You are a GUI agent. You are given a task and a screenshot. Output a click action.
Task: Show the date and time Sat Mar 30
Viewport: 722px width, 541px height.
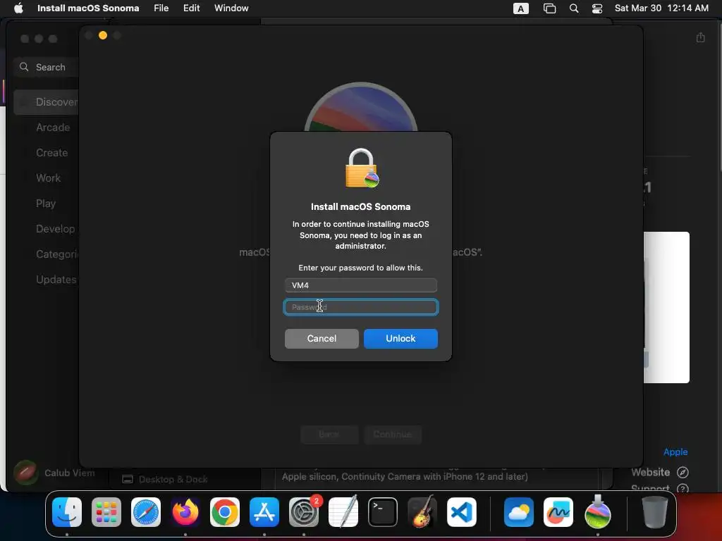coord(661,8)
